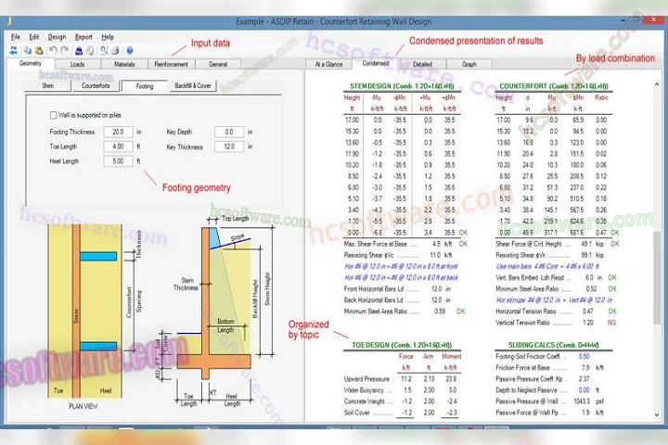
Task: Click the blue 'Use main bars' reinforcement note
Action: (x=547, y=266)
